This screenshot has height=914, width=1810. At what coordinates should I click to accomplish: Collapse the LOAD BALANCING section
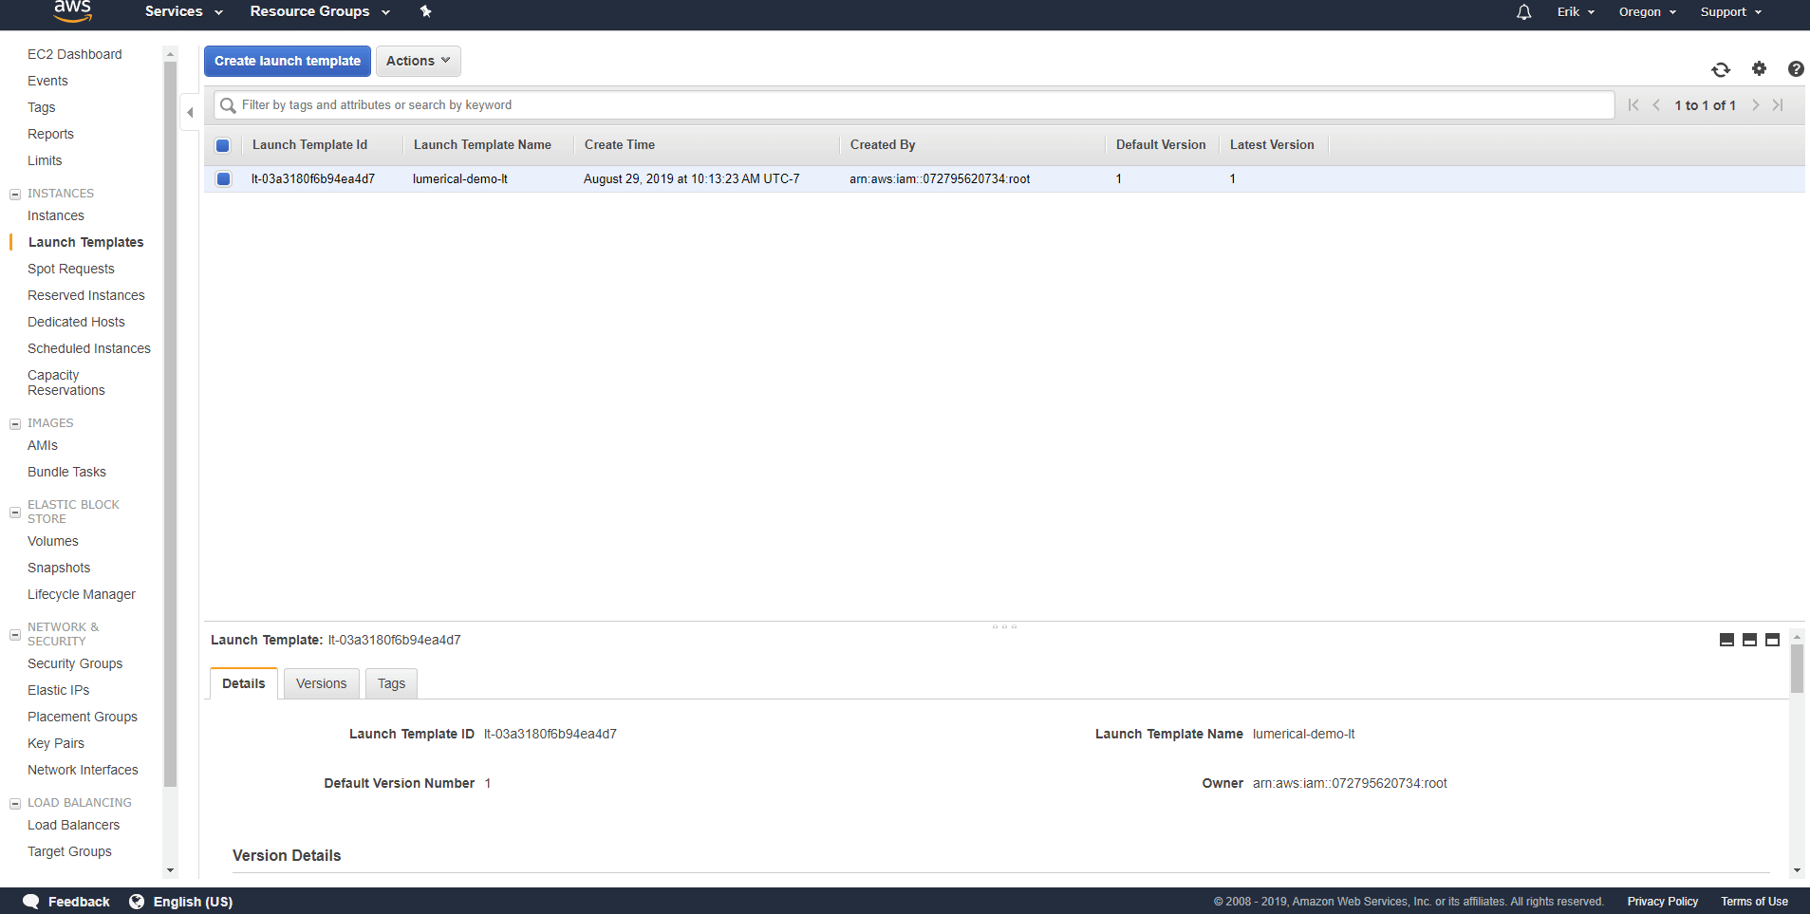click(x=15, y=803)
